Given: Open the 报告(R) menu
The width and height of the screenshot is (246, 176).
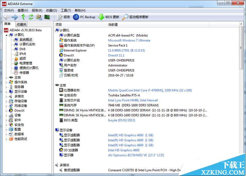Looking at the screenshot, I should [37, 10].
